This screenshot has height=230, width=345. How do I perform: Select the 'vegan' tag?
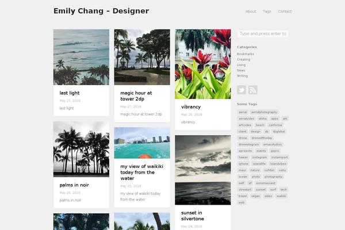256,196
